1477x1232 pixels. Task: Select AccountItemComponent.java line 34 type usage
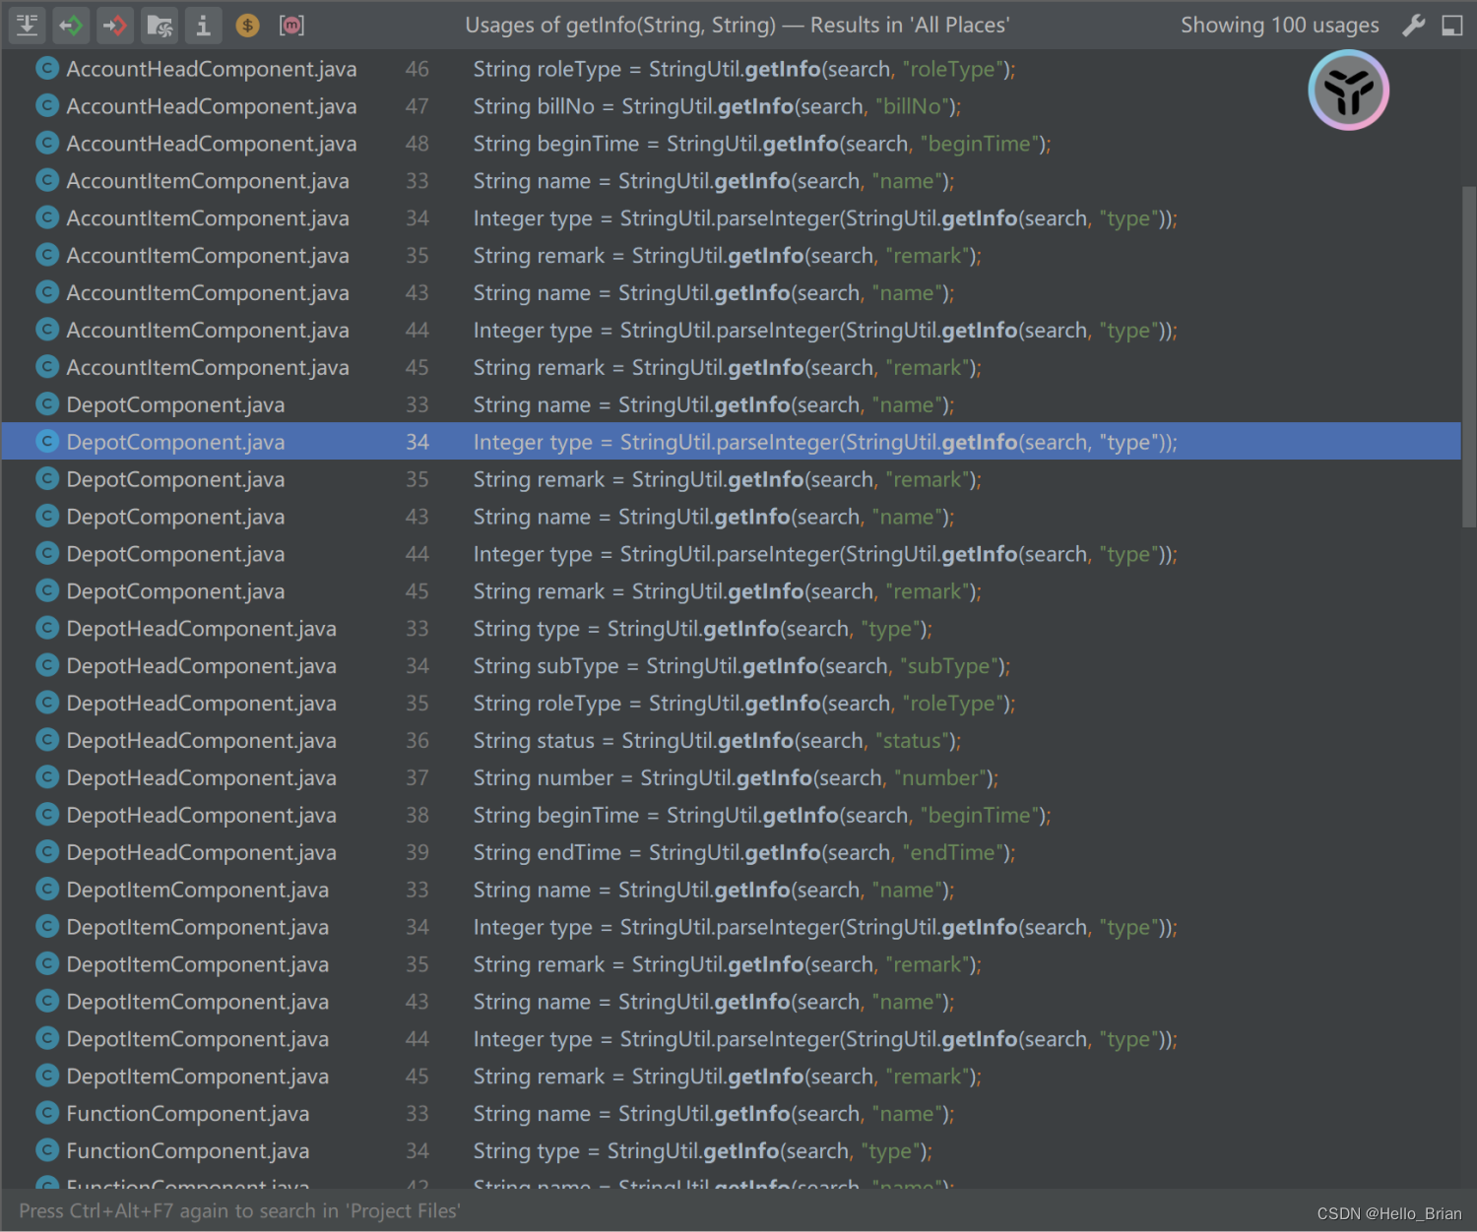[x=731, y=218]
